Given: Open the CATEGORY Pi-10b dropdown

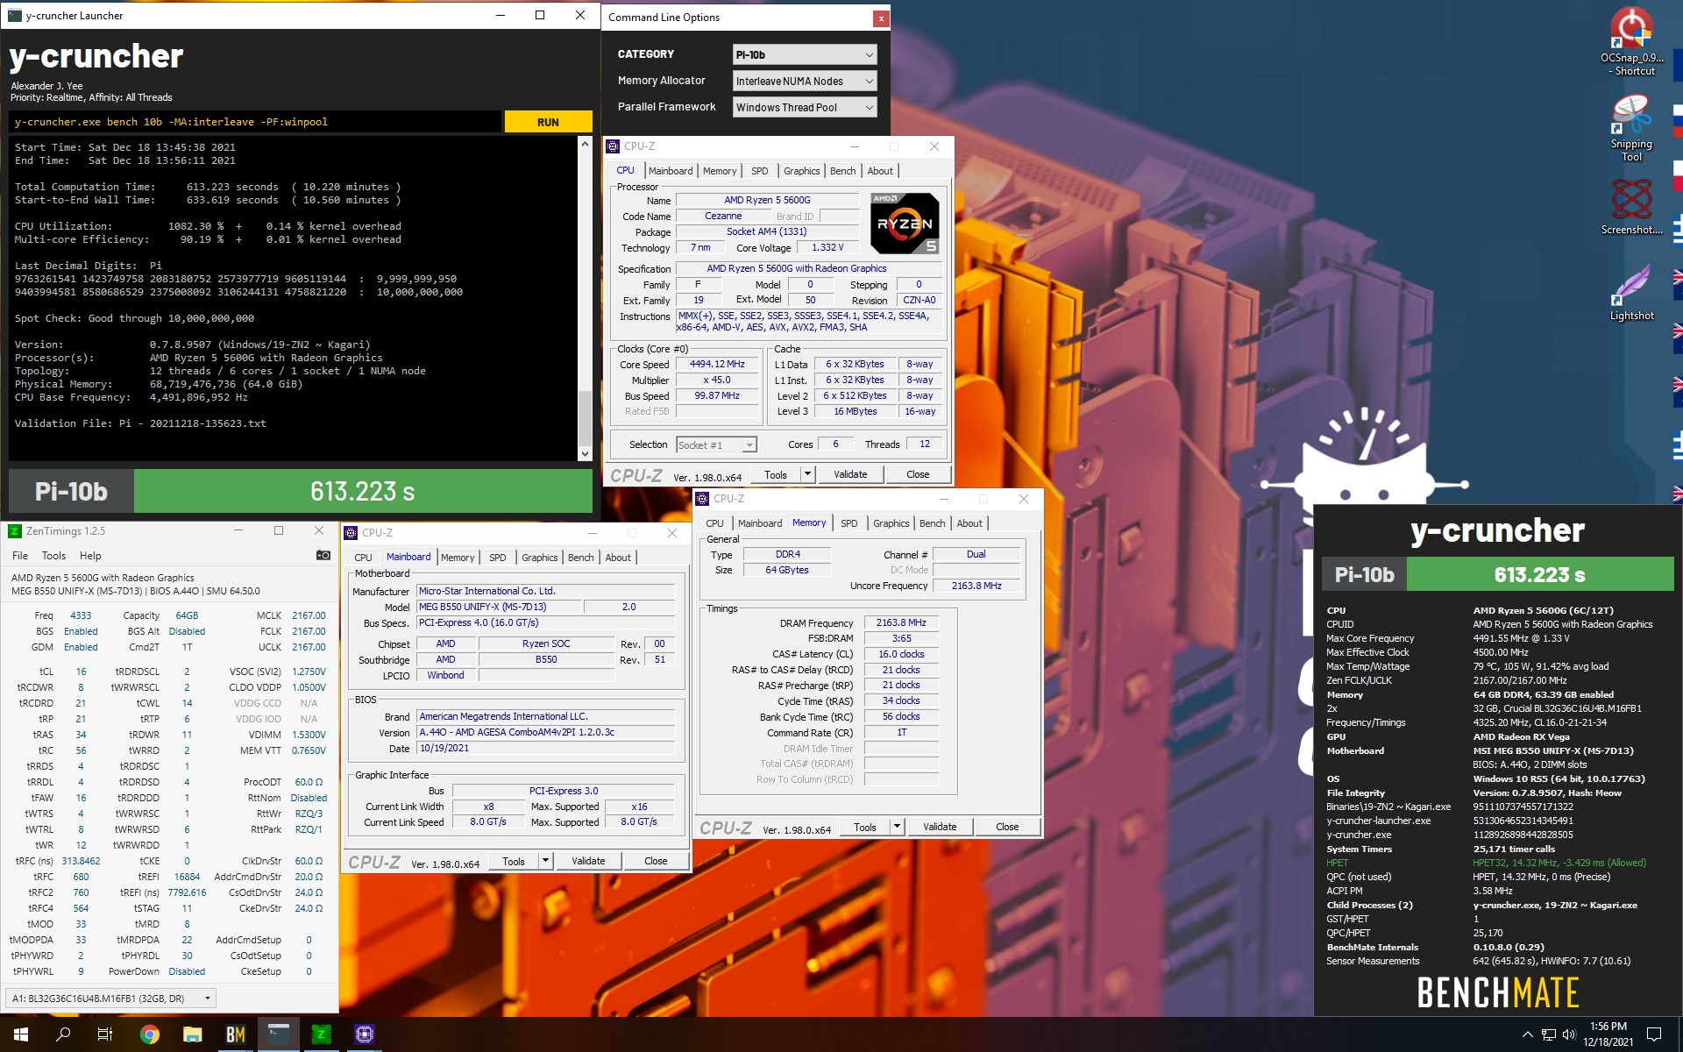Looking at the screenshot, I should (804, 54).
